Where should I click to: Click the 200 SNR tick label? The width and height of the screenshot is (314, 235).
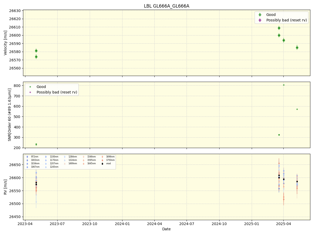point(17,148)
